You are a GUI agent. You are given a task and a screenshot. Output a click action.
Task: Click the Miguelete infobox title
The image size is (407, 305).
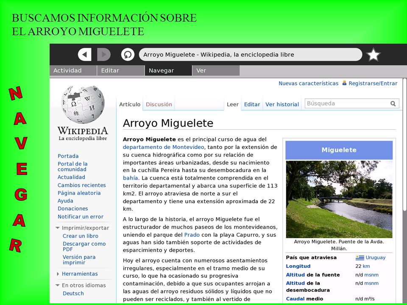point(339,150)
